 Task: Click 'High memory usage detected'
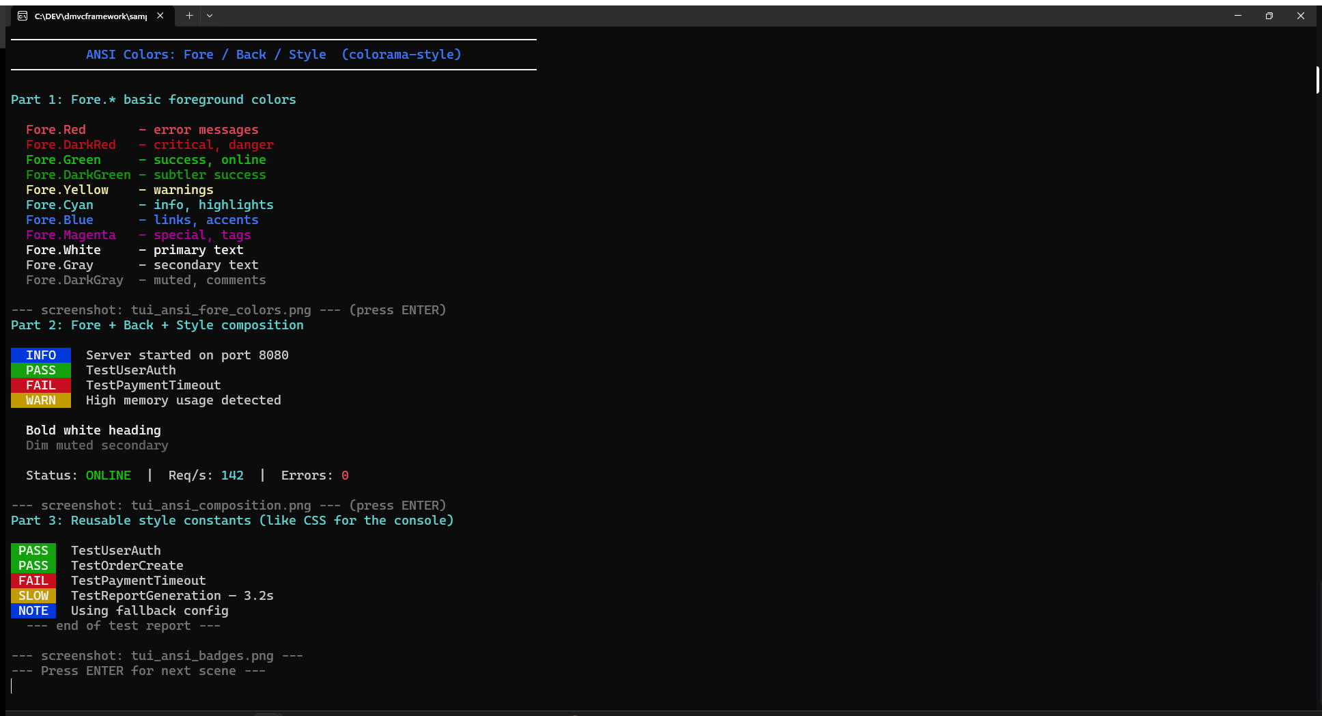tap(184, 400)
